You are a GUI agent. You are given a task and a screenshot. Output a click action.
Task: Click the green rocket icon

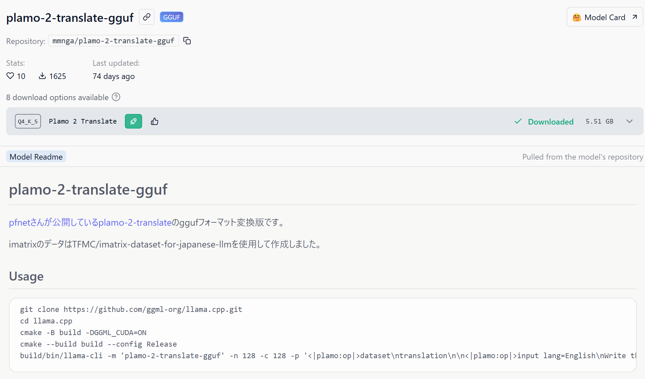133,121
